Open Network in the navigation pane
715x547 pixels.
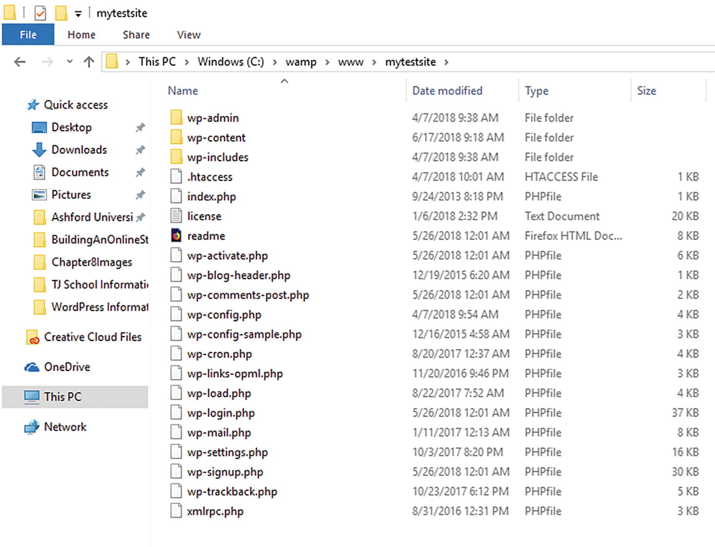[x=65, y=427]
